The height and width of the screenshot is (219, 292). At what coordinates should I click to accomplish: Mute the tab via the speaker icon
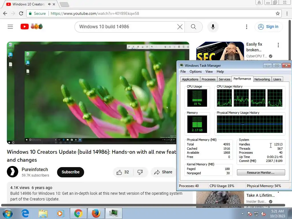point(49,4)
